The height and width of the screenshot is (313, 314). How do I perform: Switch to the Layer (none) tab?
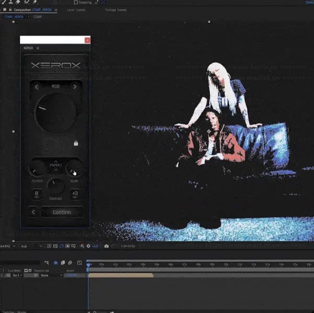click(76, 10)
